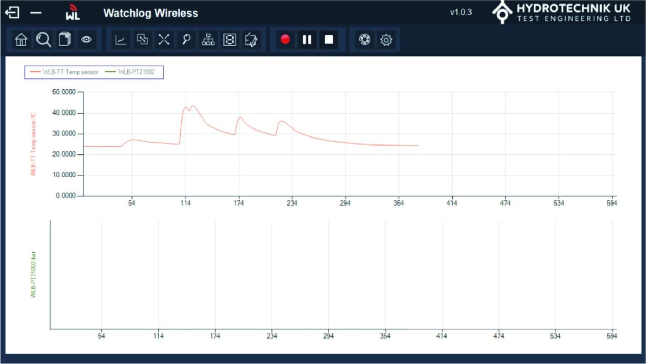Image resolution: width=646 pixels, height=364 pixels.
Task: Open the search magnifier tool
Action: tap(44, 40)
